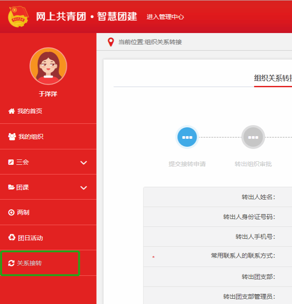The image size is (292, 304).
Task: Expand the 团课 menu chevron
Action: [x=84, y=188]
